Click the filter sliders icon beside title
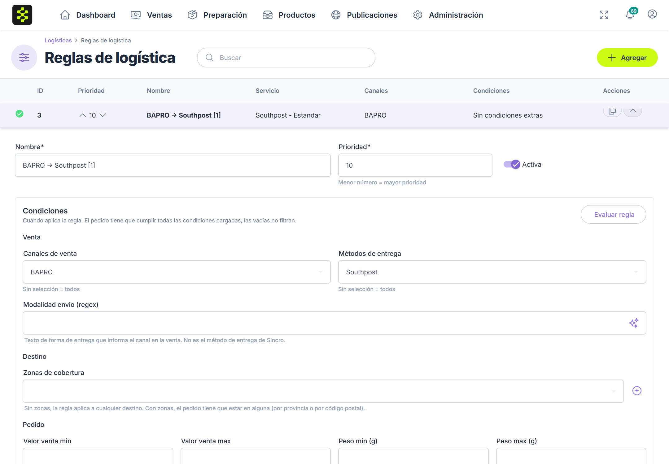Image resolution: width=669 pixels, height=464 pixels. (x=24, y=58)
